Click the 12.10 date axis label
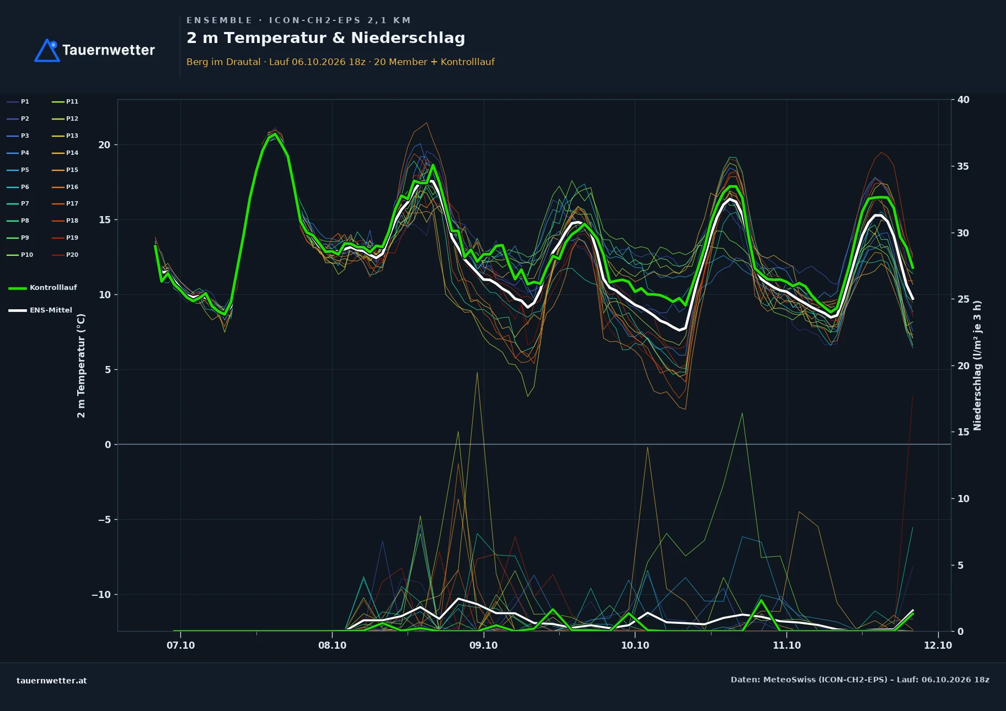 938,645
